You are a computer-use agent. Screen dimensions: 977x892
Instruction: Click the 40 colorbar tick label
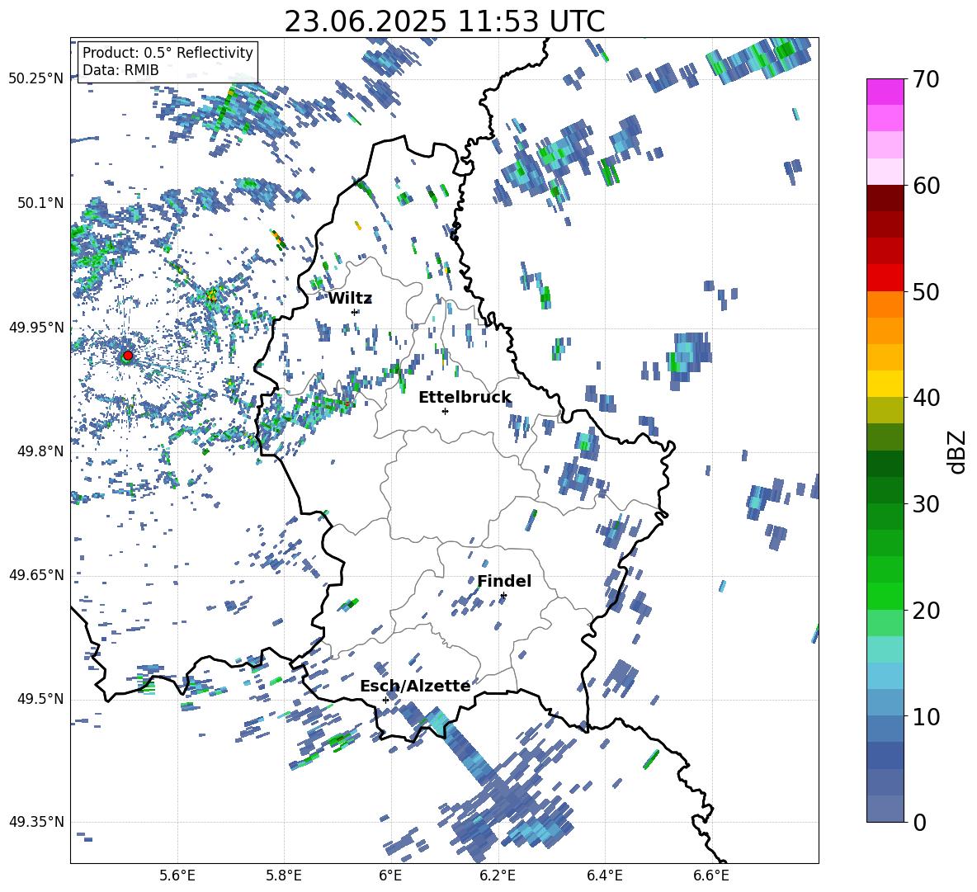[926, 398]
